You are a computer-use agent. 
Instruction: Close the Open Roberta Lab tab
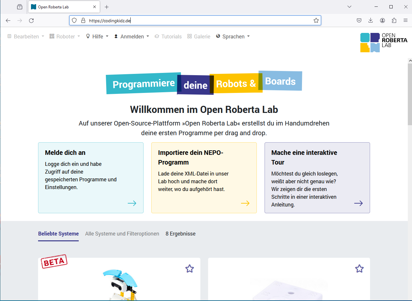click(95, 7)
